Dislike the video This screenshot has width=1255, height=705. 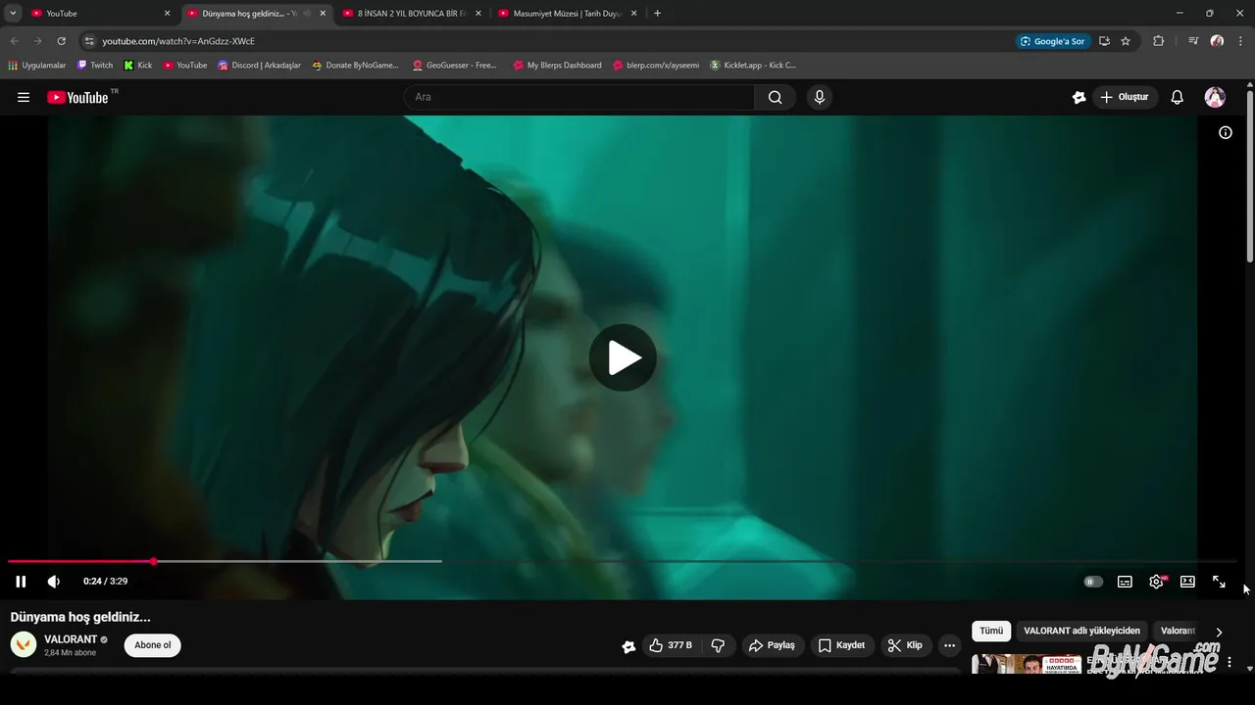click(718, 645)
